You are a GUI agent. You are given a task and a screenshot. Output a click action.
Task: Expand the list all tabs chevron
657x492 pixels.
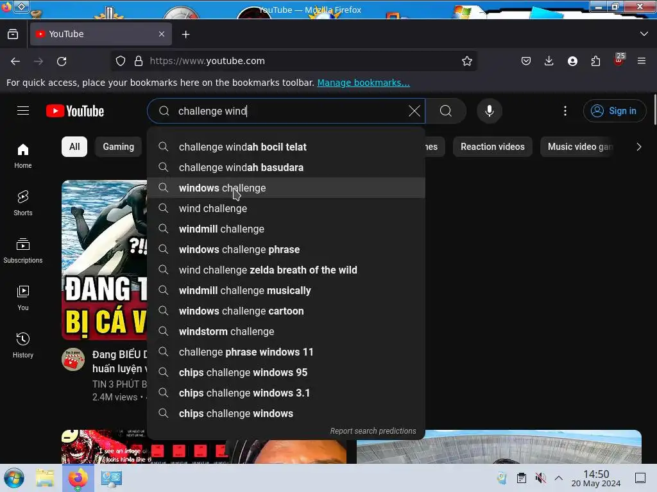point(644,34)
